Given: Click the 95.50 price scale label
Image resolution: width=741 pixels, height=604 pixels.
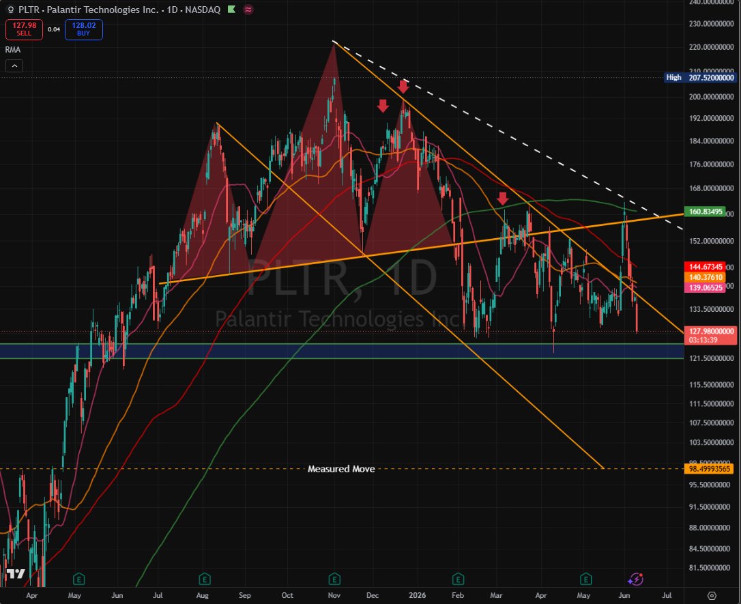Looking at the screenshot, I should [711, 485].
